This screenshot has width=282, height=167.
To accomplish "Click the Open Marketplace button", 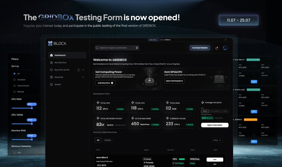I will [x=174, y=81].
